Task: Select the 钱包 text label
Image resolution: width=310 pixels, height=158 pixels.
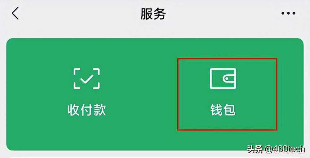Action: [223, 110]
